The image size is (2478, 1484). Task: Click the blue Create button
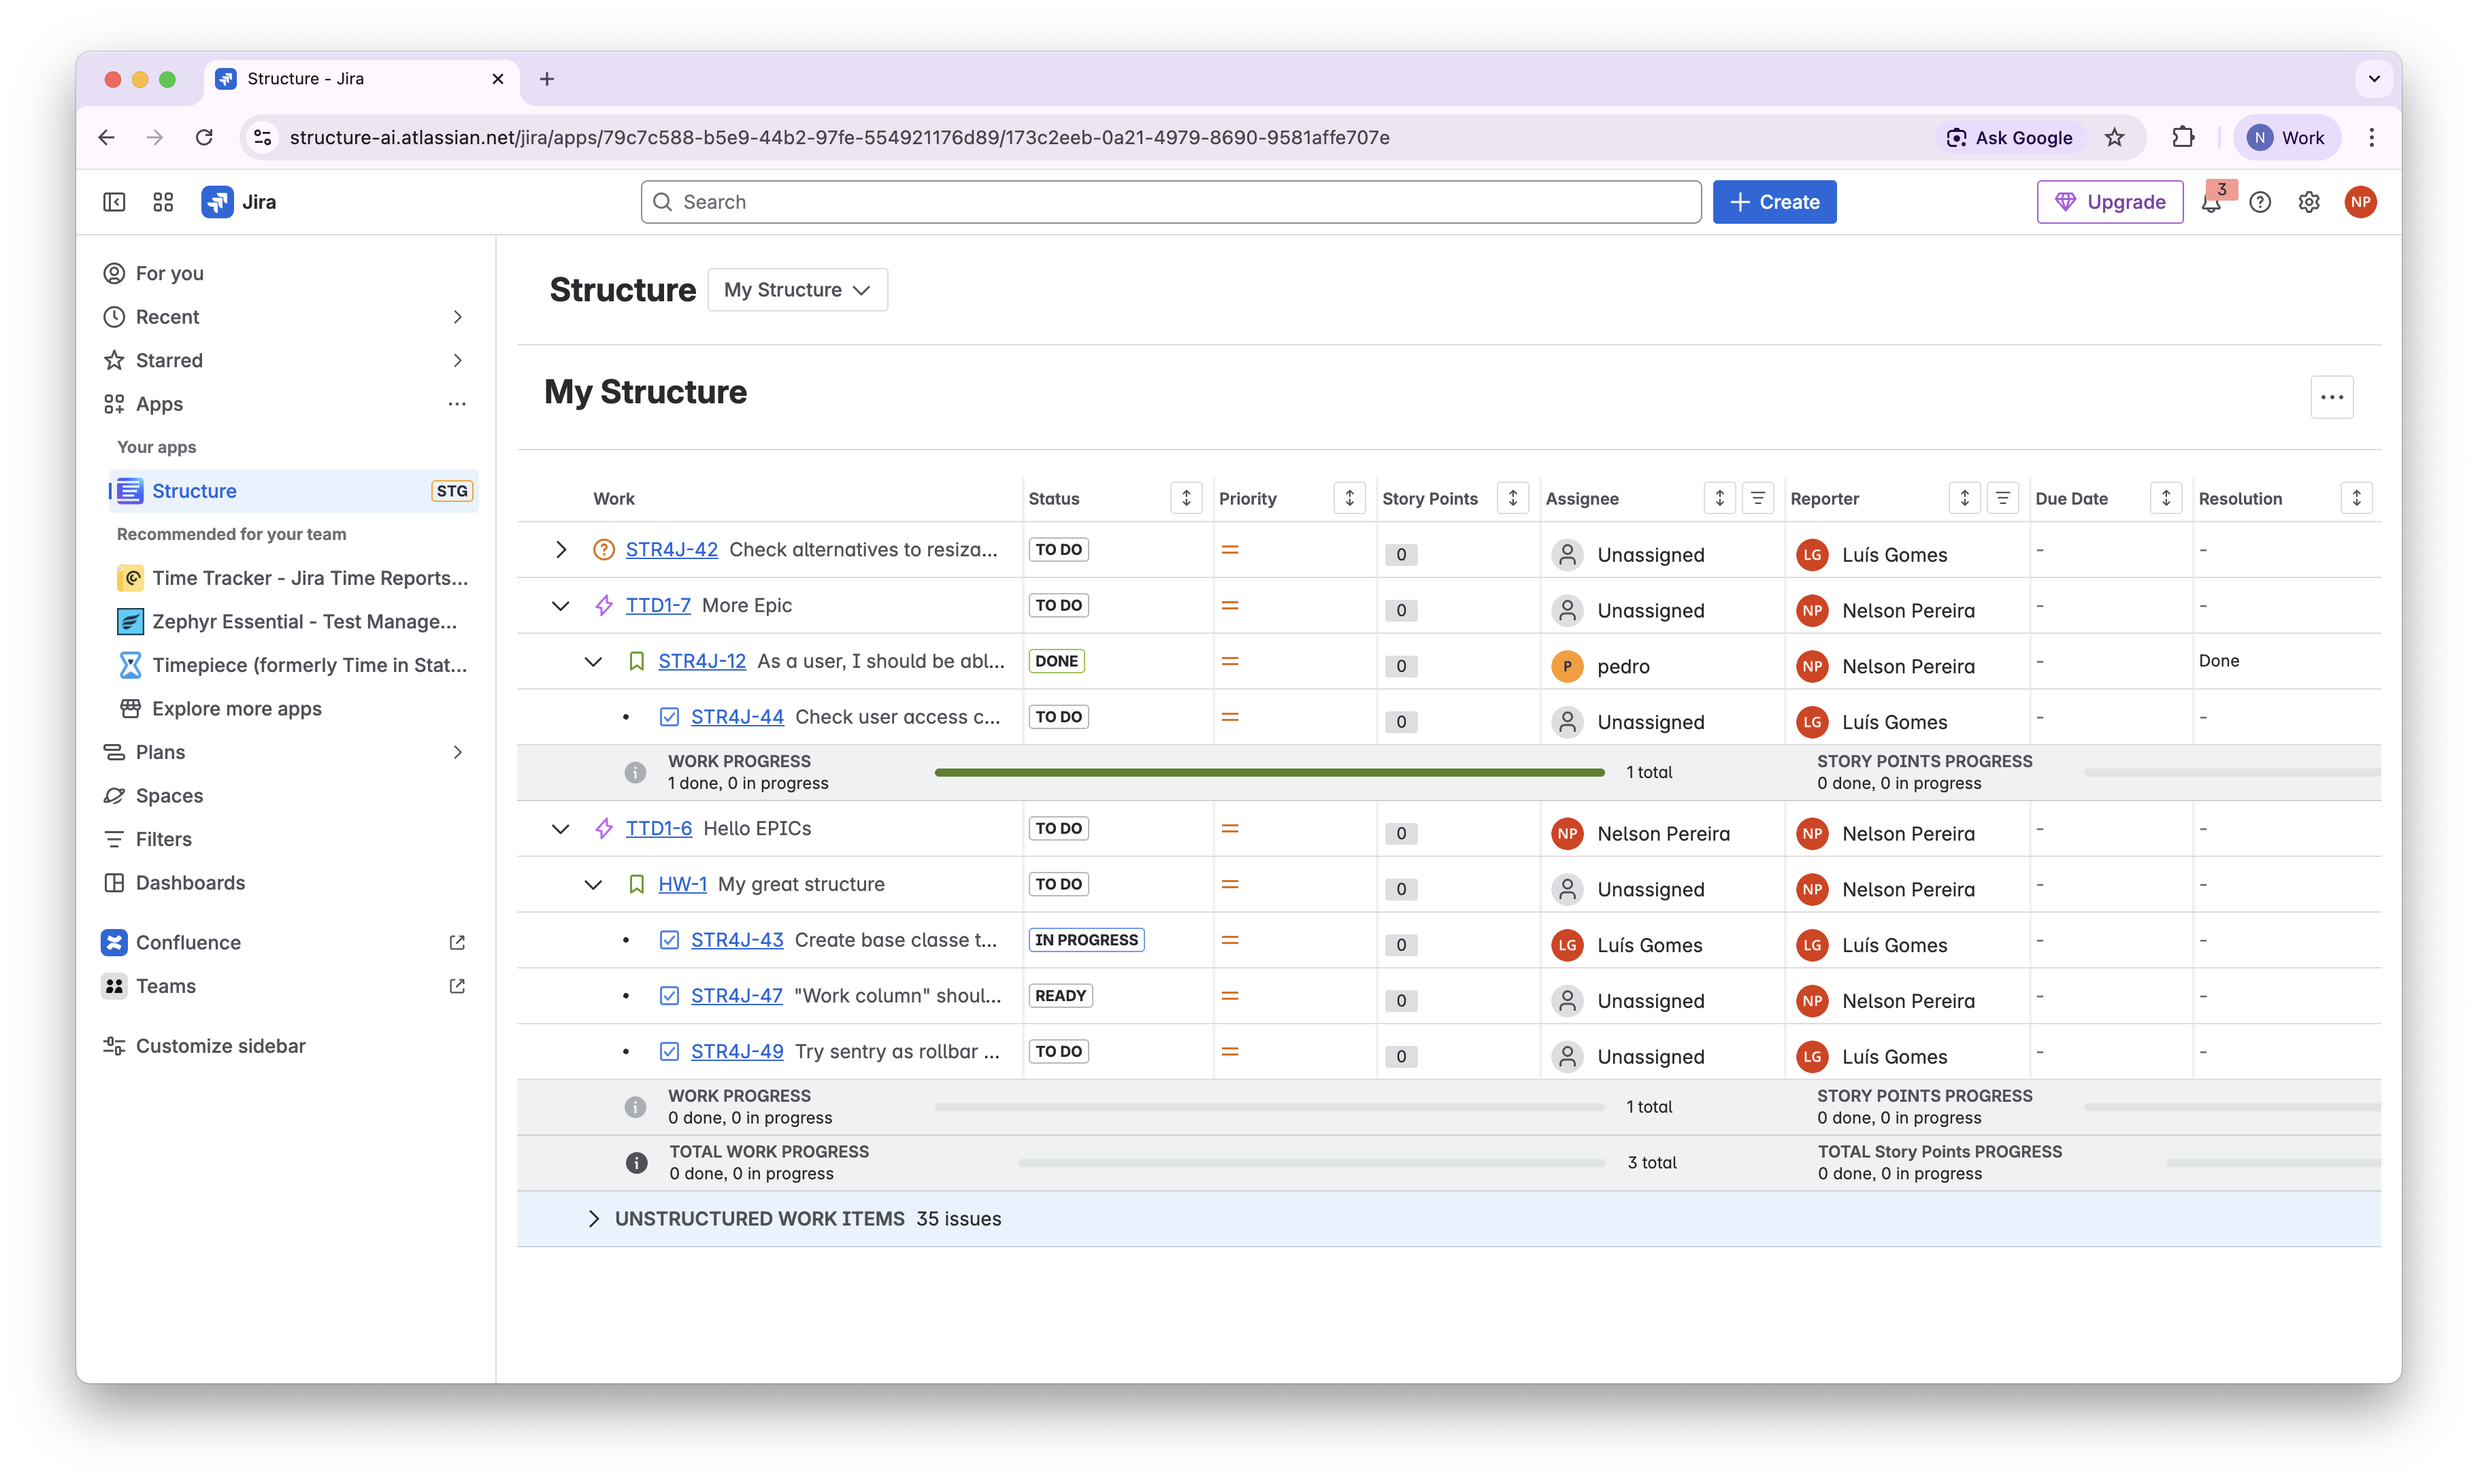[x=1774, y=203]
